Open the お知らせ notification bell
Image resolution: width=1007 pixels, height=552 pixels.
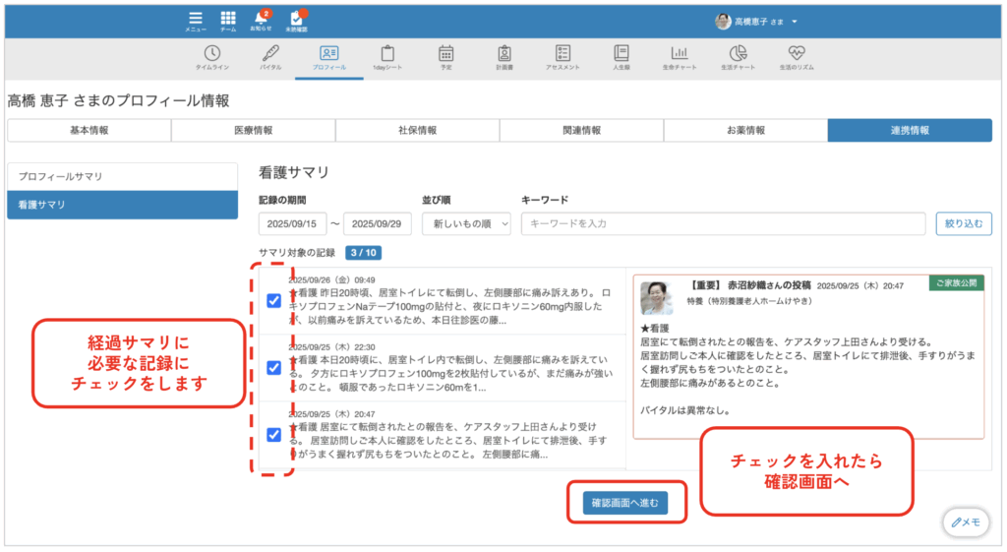[261, 20]
